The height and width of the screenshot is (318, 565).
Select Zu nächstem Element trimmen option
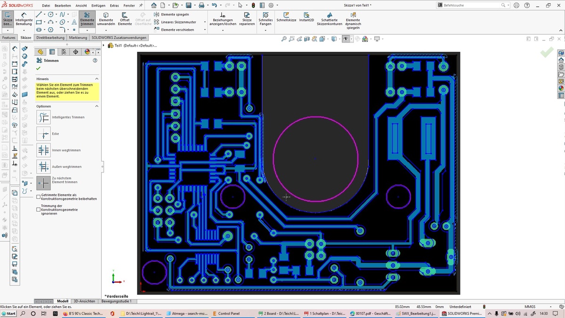(x=43, y=183)
